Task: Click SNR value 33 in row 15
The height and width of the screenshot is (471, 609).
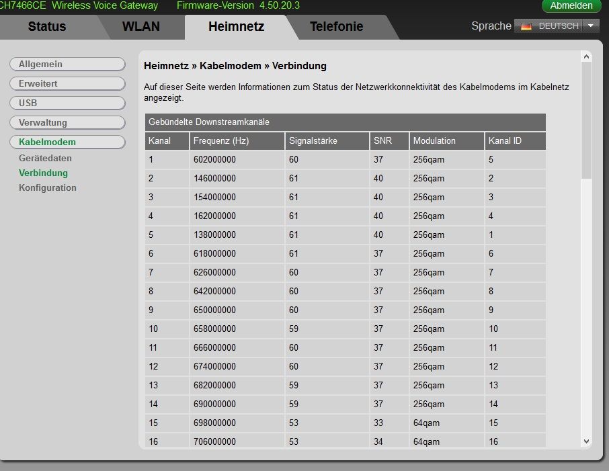Action: [378, 423]
